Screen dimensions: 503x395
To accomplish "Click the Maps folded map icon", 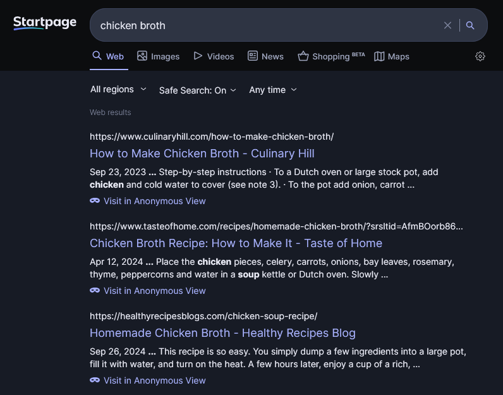I will 379,56.
